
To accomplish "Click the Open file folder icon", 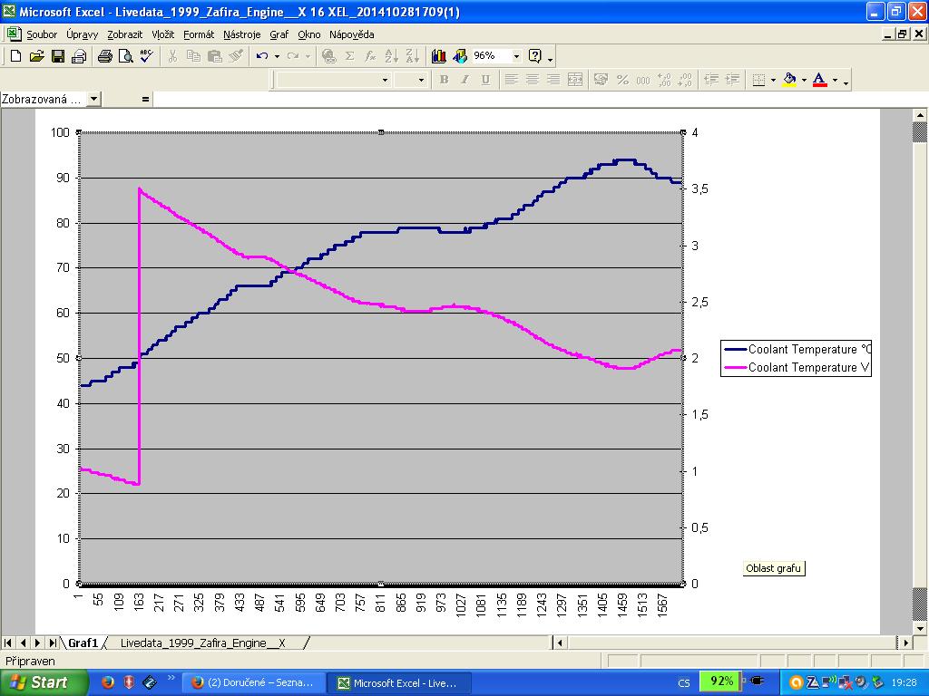I will click(x=36, y=56).
